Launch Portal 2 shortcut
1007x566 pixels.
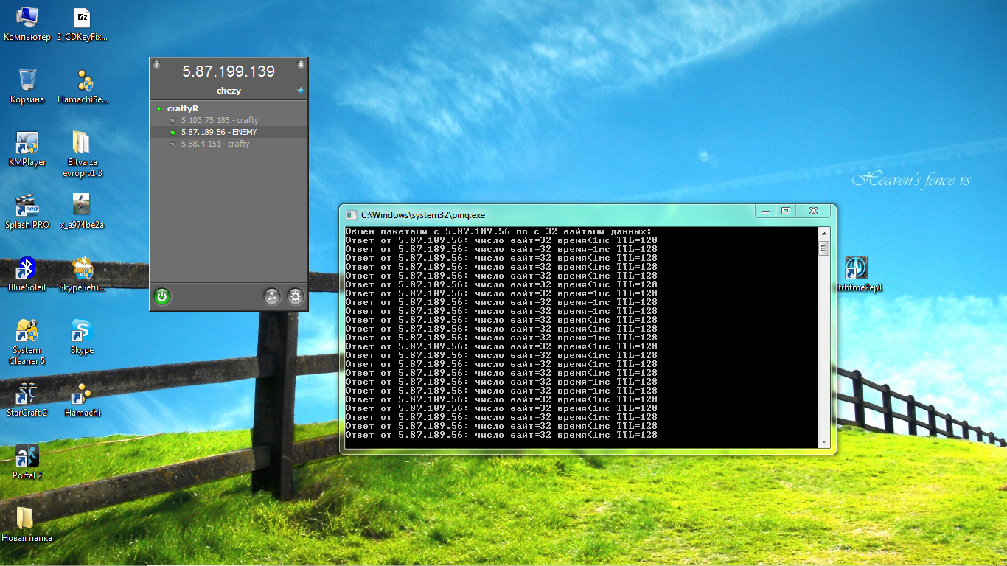pyautogui.click(x=27, y=462)
